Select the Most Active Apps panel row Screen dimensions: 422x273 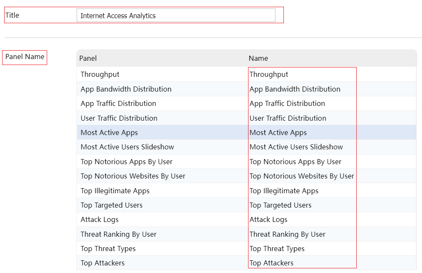coord(110,132)
